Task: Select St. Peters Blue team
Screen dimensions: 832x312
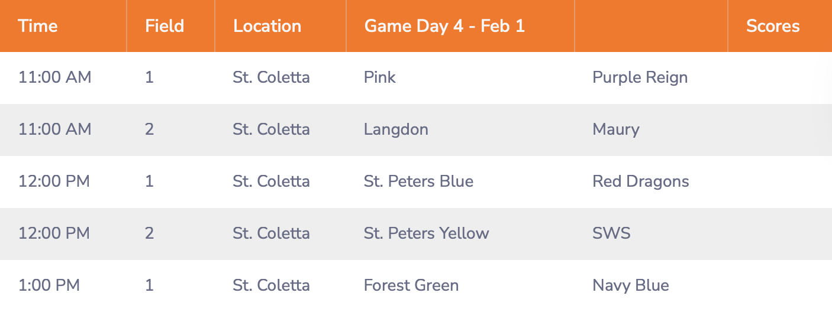Action: (x=418, y=181)
